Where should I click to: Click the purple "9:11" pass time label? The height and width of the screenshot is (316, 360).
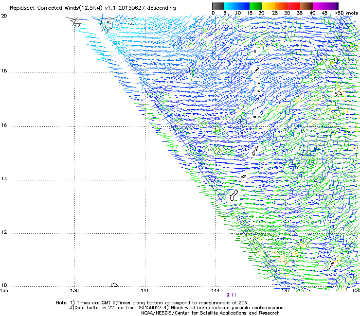coord(231,295)
